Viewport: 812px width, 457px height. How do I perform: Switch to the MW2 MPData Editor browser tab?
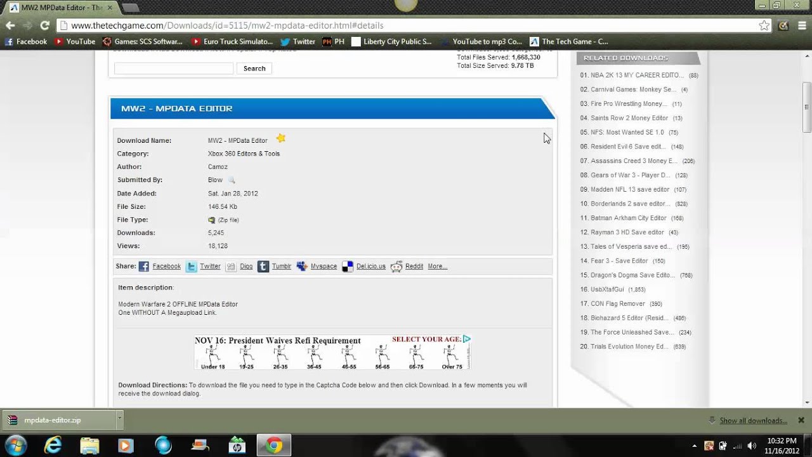click(60, 8)
